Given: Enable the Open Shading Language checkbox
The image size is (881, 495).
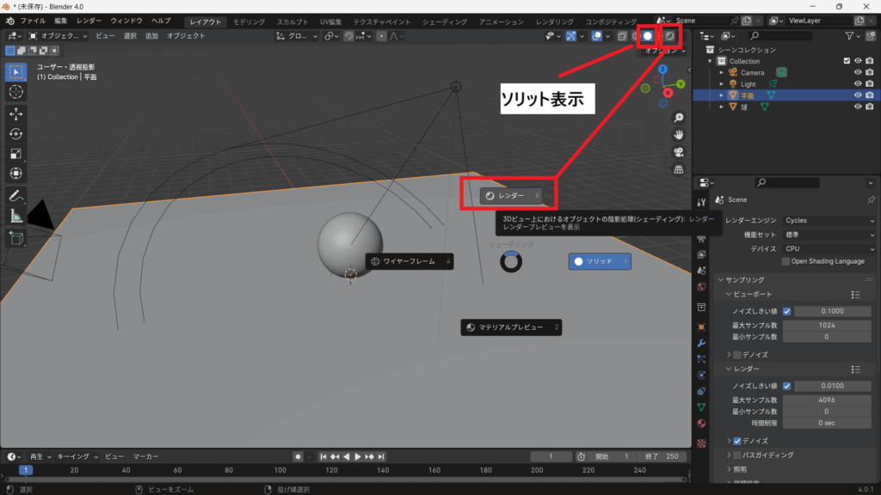Looking at the screenshot, I should (786, 261).
